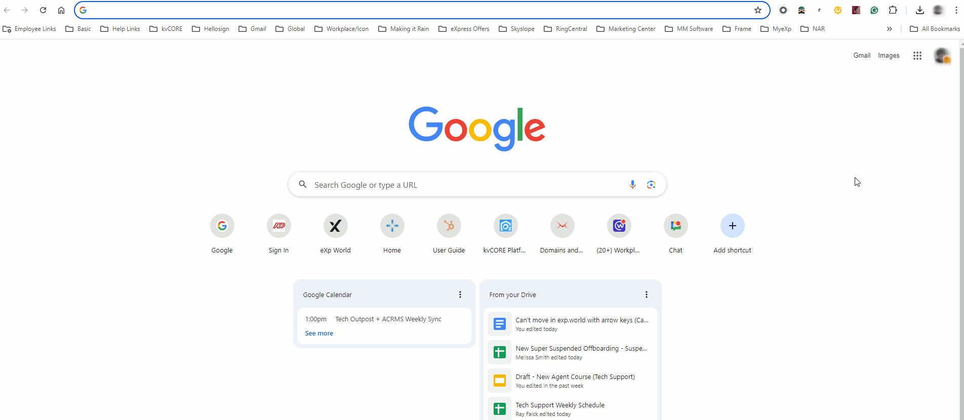The height and width of the screenshot is (420, 964).
Task: Open the All Bookmarks folder
Action: click(x=935, y=29)
